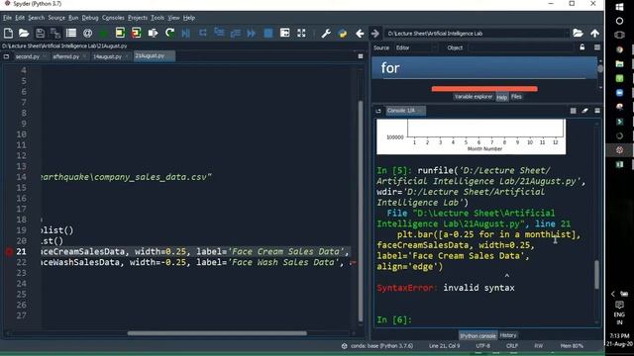Go back with left arrow icon
The height and width of the screenshot is (356, 634).
click(360, 33)
